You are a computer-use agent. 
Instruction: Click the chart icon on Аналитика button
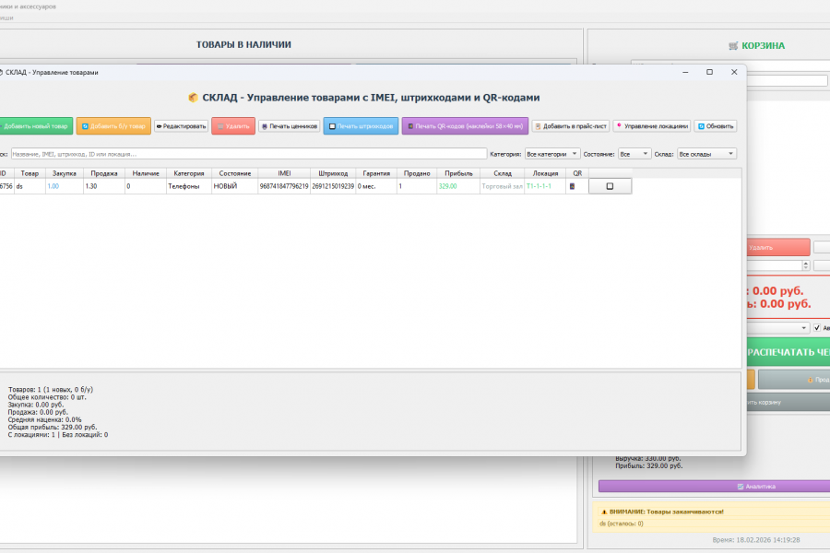(741, 487)
